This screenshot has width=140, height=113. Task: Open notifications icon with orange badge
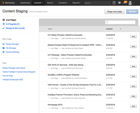pos(125,3)
